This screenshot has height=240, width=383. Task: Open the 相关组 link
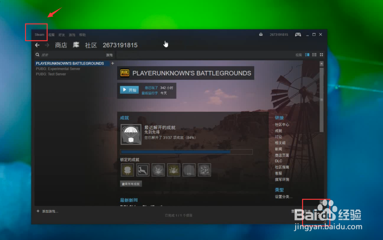280,143
